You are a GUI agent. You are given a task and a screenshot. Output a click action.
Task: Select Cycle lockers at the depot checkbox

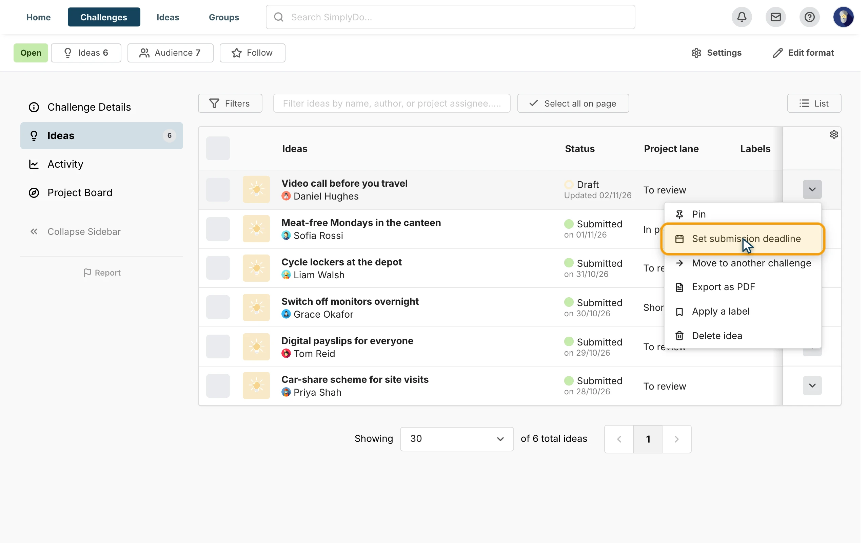(x=218, y=268)
